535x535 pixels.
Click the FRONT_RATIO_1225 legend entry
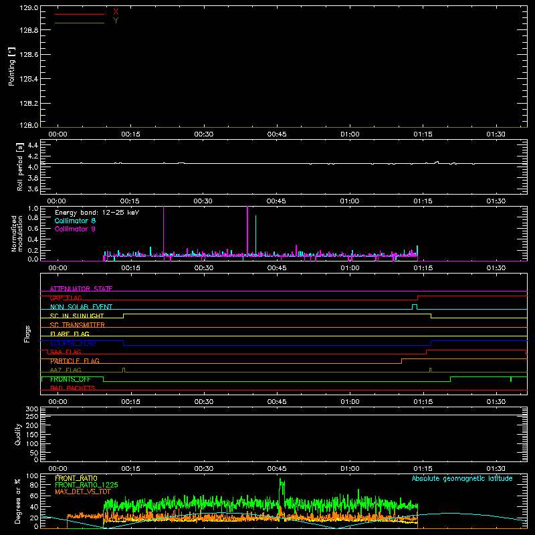[86, 485]
